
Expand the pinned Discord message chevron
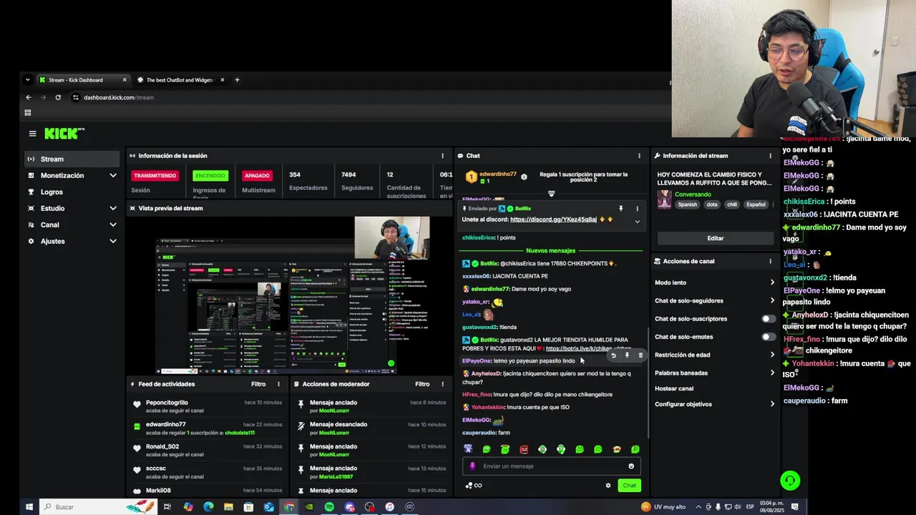[637, 222]
